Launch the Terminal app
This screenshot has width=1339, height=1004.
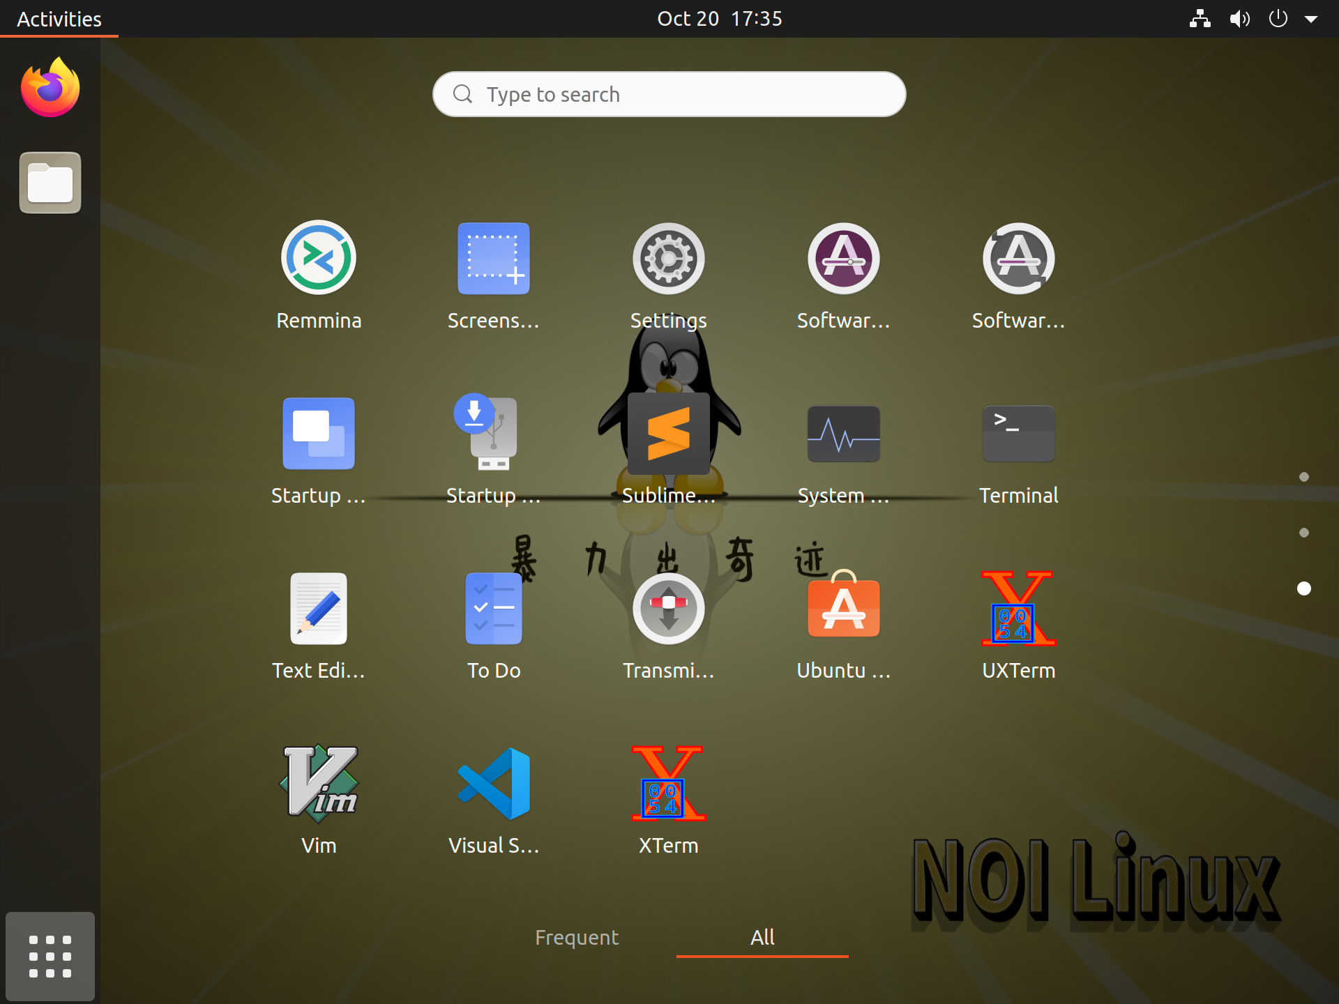[1019, 433]
